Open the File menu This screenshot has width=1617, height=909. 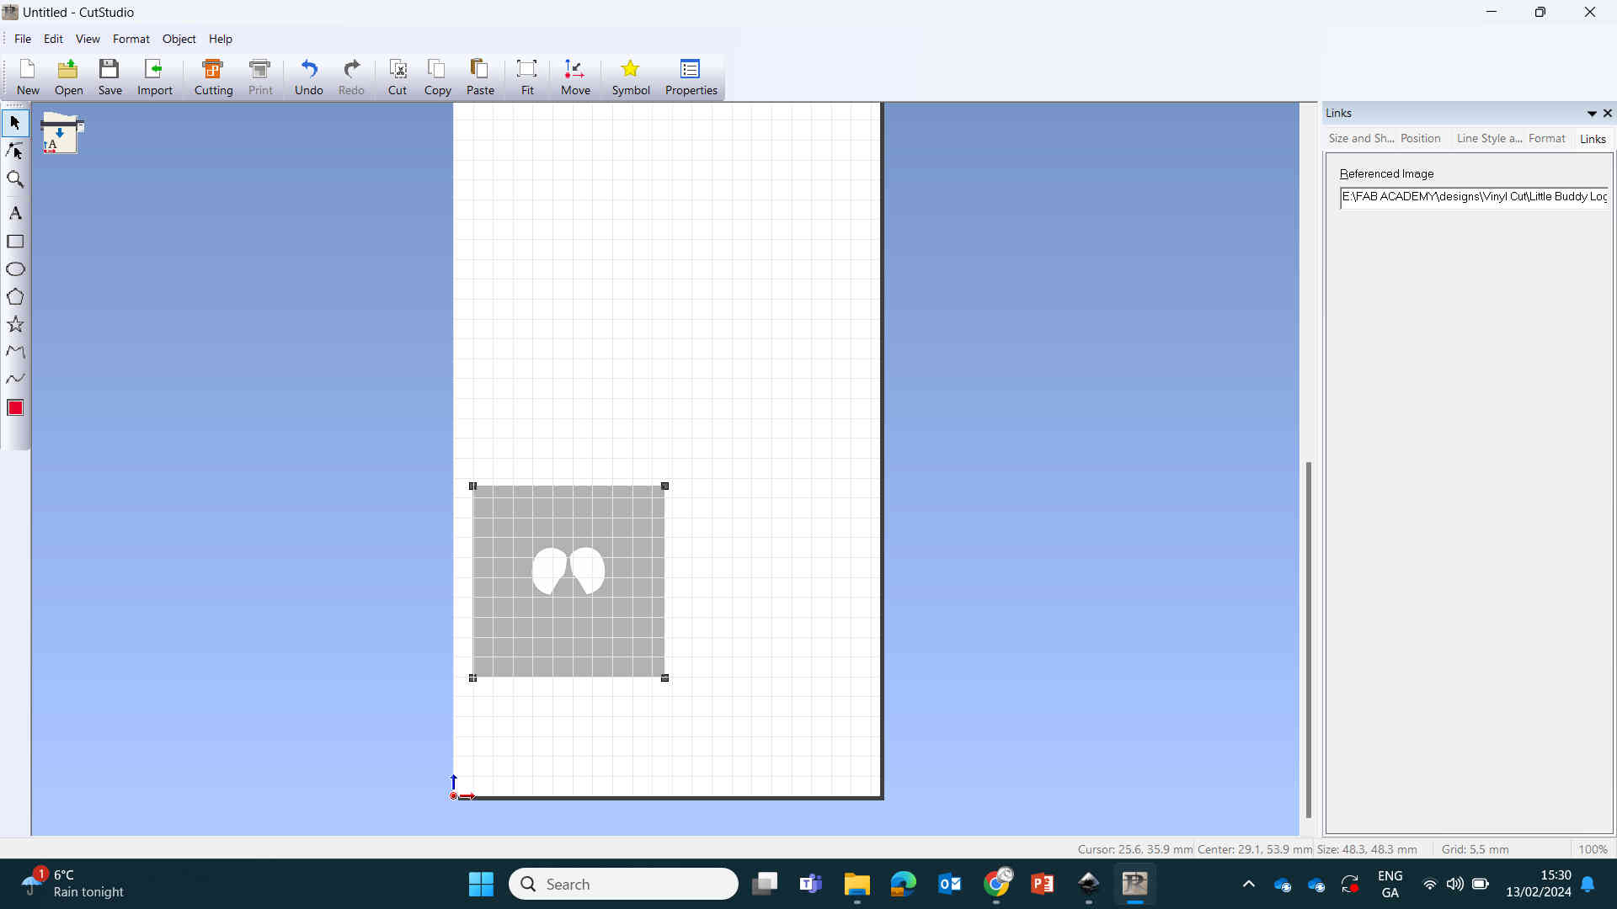point(23,39)
